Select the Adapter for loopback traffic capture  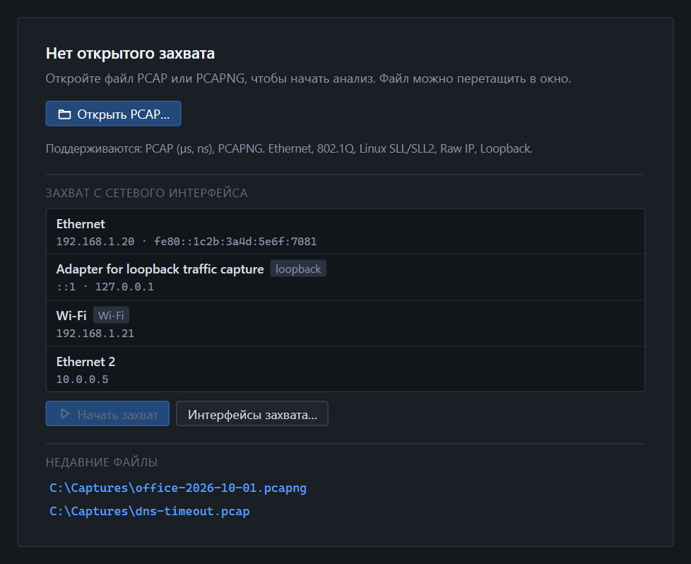pyautogui.click(x=345, y=278)
